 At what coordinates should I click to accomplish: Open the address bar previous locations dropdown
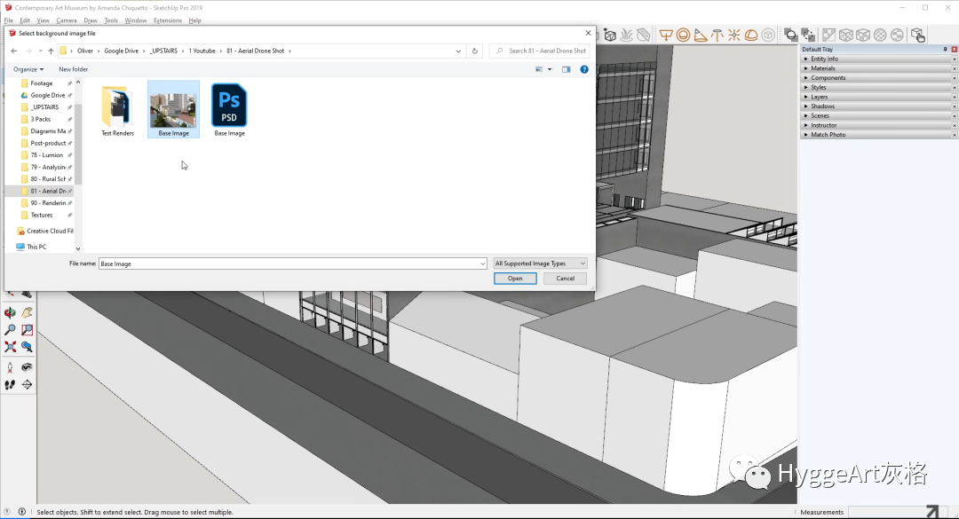[x=458, y=51]
